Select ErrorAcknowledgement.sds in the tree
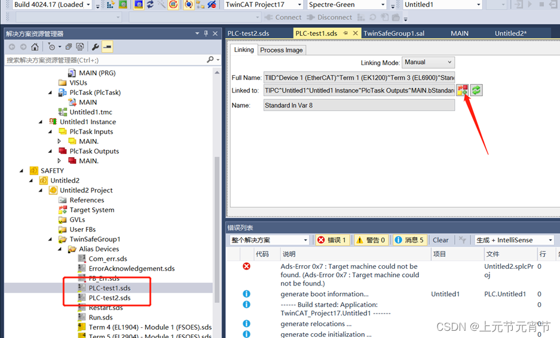 [131, 268]
